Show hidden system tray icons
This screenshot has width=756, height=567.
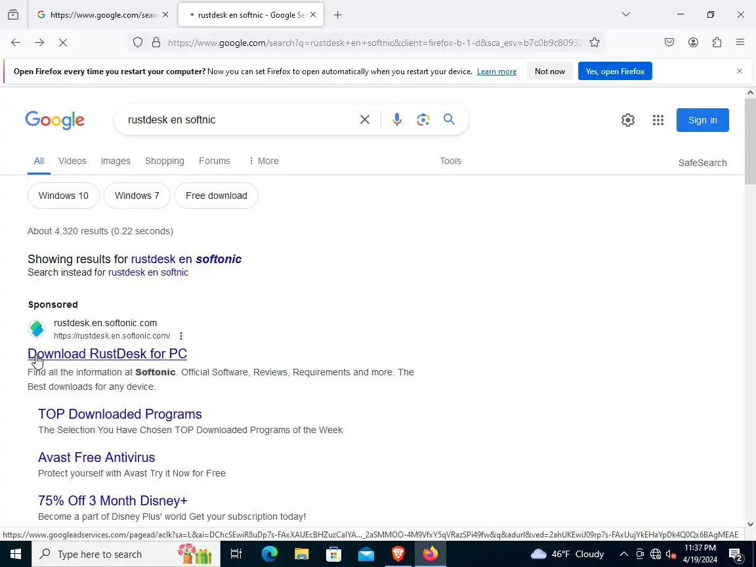tap(624, 554)
